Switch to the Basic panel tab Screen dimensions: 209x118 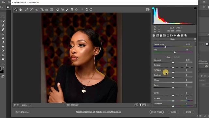point(154,35)
